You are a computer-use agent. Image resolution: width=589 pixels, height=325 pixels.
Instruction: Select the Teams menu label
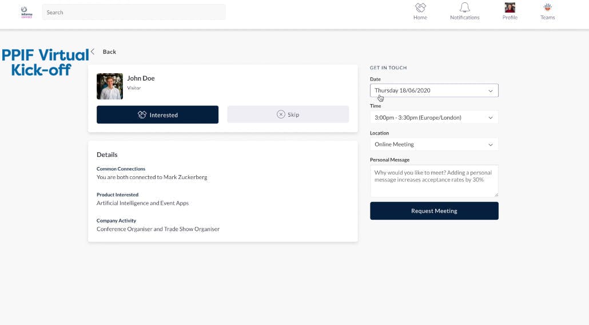click(x=547, y=18)
